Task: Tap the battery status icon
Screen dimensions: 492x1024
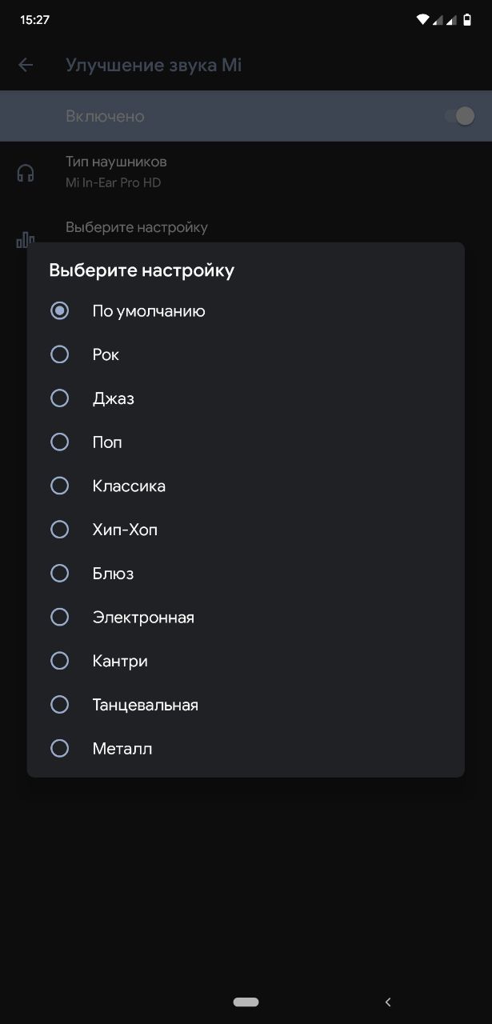Action: (467, 20)
